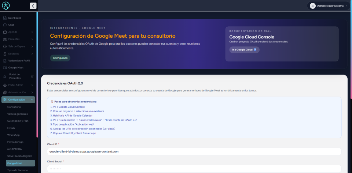Expand the Pacientes submenu
Screen dimensions: 352x173
(x=32, y=39)
